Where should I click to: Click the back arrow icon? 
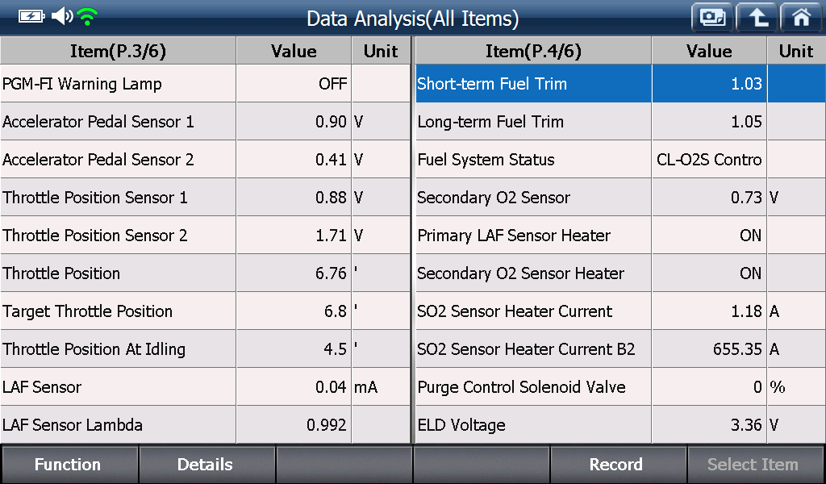(757, 18)
